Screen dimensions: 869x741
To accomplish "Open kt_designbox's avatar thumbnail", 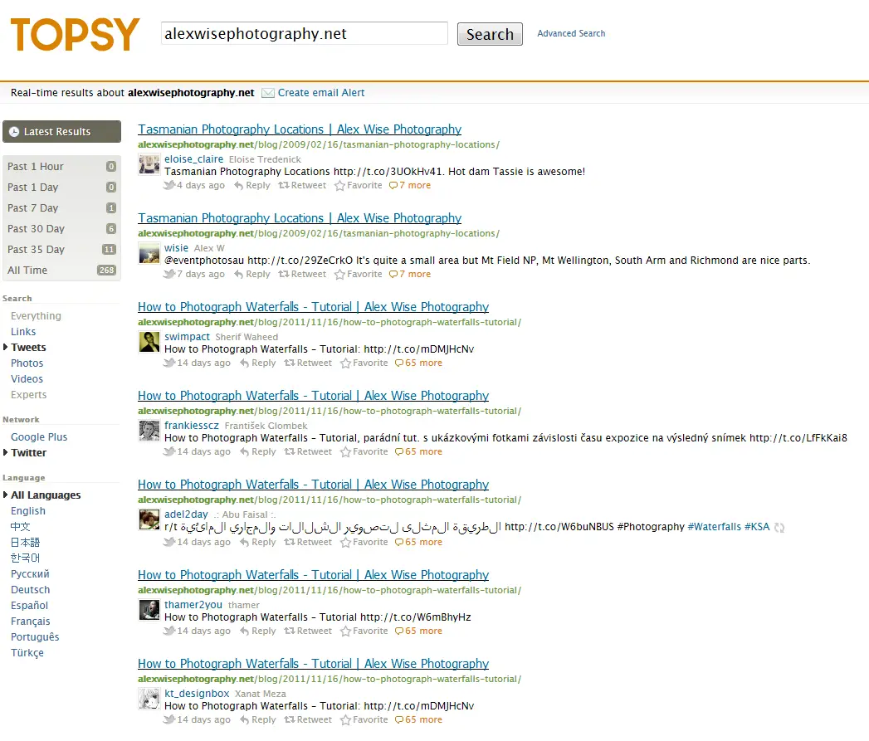I will (149, 699).
